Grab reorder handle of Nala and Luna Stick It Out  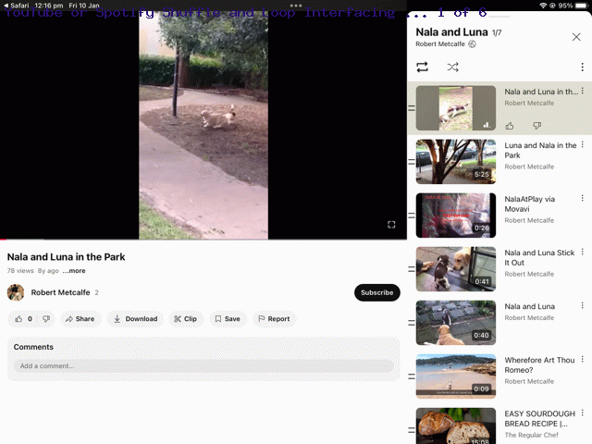coord(412,269)
